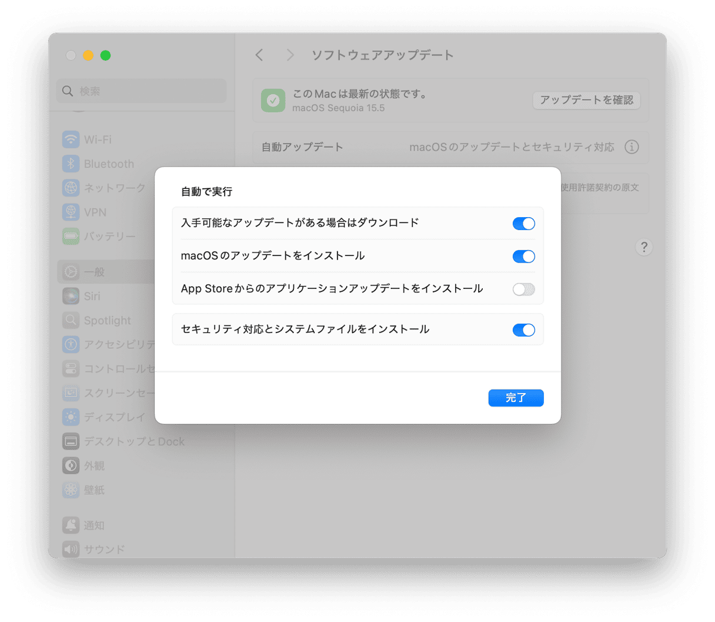Open help question mark button
Image resolution: width=715 pixels, height=622 pixels.
(x=644, y=247)
